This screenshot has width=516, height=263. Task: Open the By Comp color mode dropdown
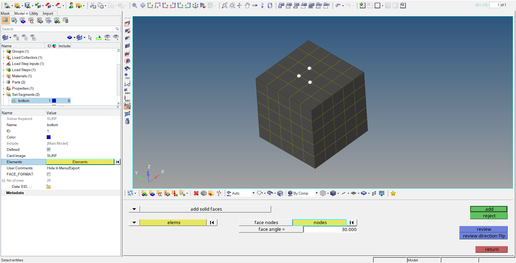pos(317,193)
